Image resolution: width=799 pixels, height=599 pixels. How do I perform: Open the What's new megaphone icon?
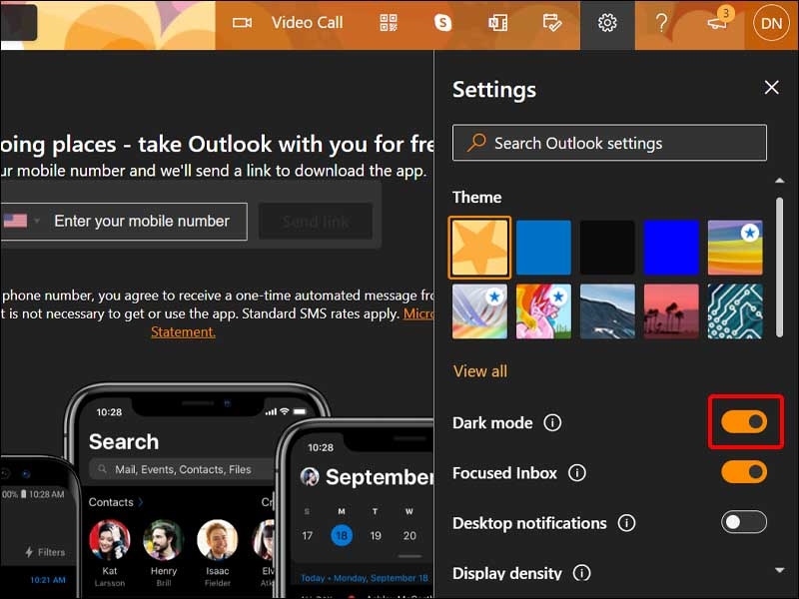[x=718, y=23]
